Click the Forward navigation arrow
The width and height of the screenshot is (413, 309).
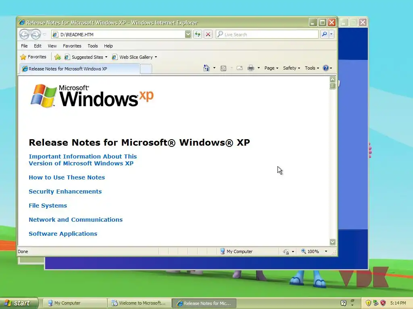tap(36, 34)
